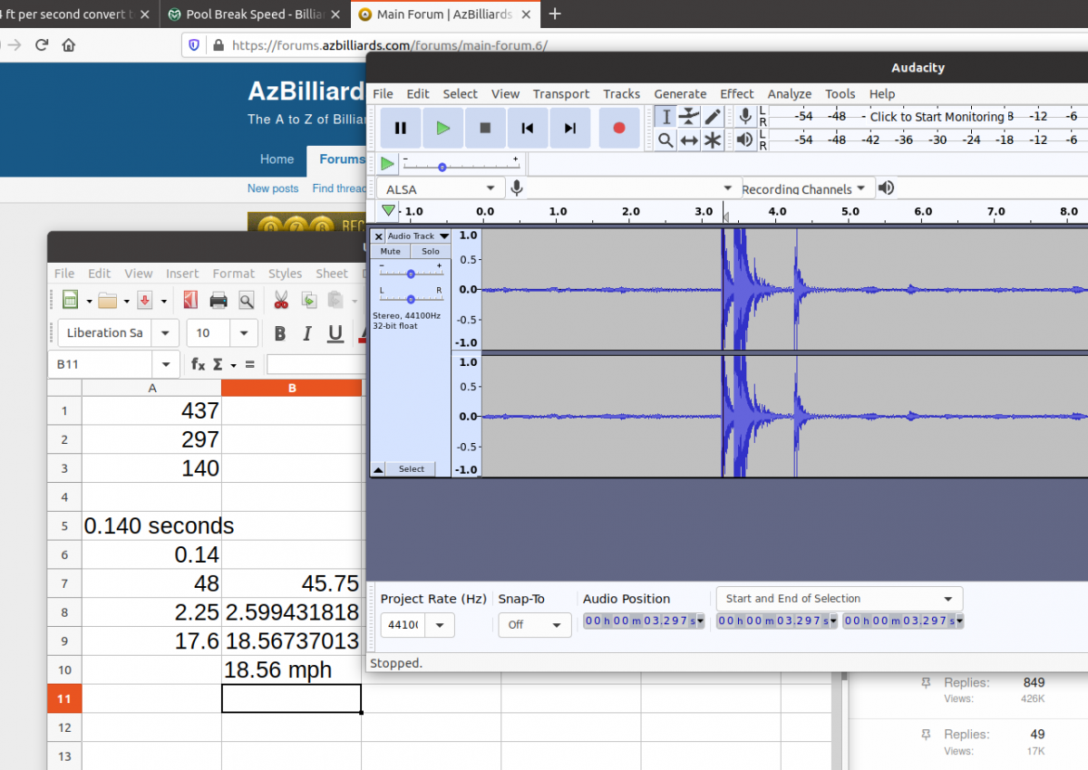Click the playback meter speaker icon
The image size is (1088, 770).
pyautogui.click(x=745, y=140)
